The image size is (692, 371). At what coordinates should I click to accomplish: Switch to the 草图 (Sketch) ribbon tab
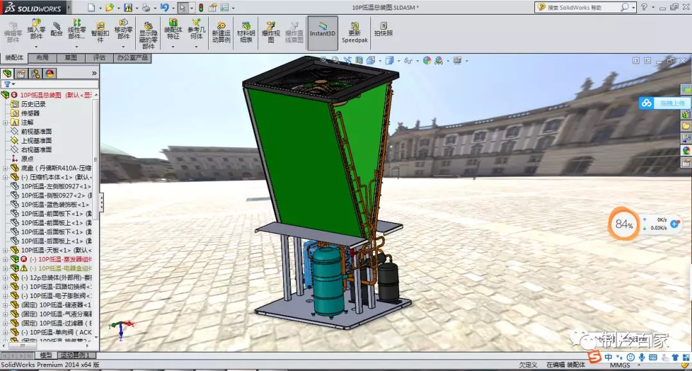point(70,58)
